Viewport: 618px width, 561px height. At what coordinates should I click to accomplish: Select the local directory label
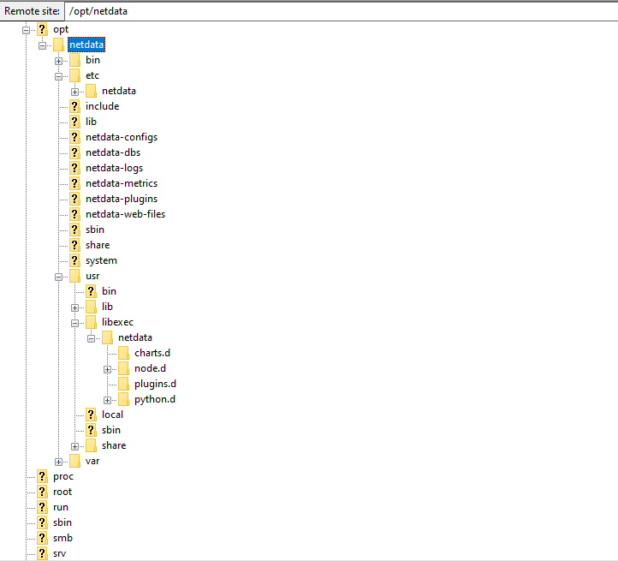(112, 415)
